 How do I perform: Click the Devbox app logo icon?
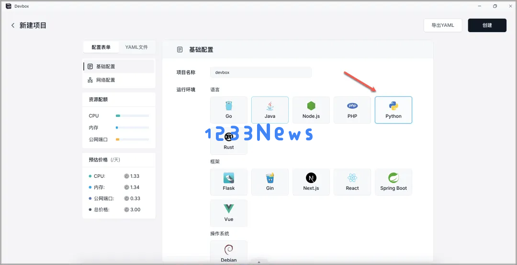9,6
